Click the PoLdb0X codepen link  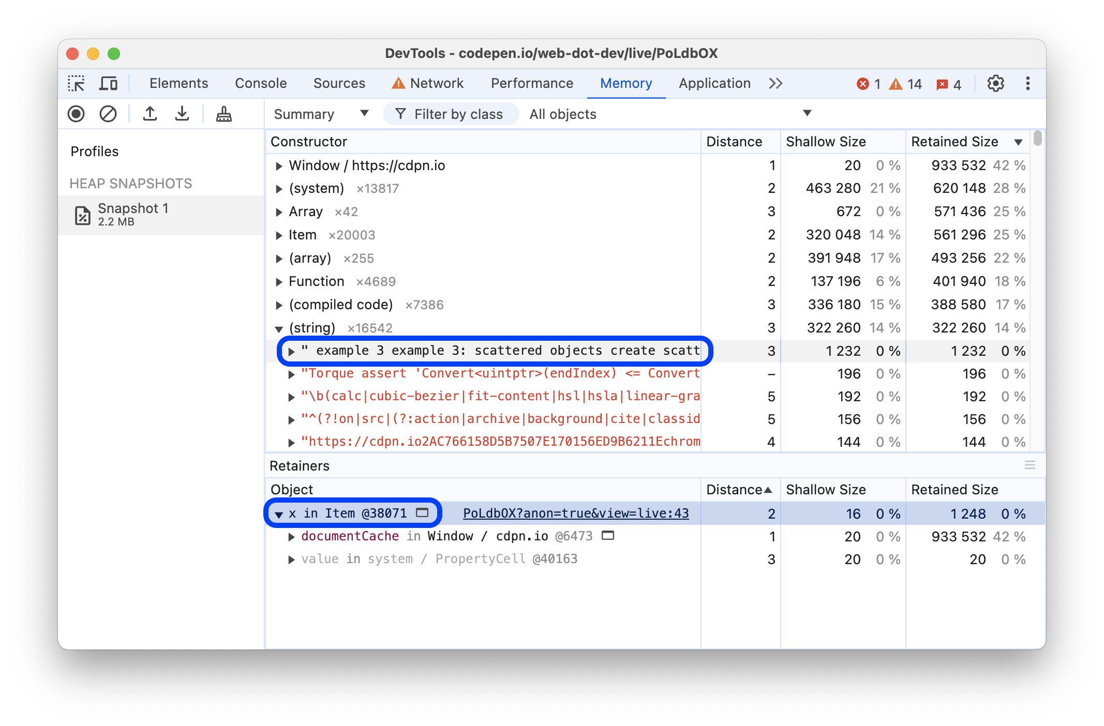point(576,513)
